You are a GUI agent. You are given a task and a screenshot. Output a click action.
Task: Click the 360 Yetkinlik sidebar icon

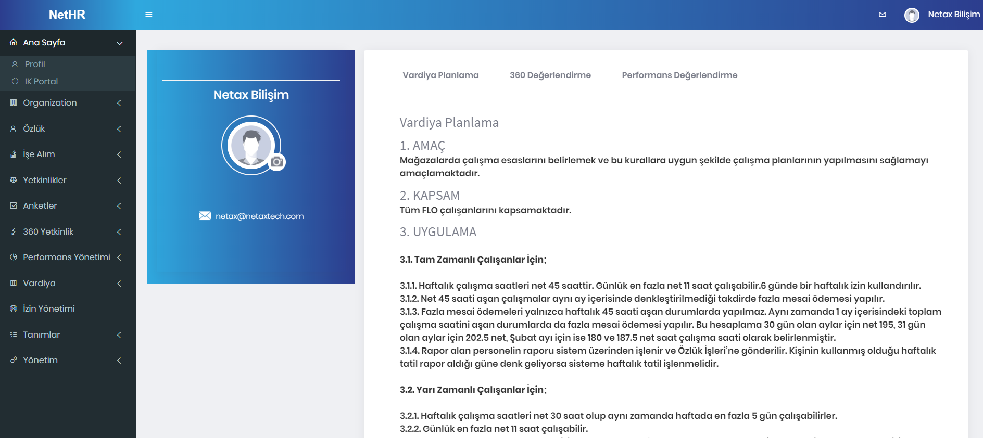[x=14, y=231]
